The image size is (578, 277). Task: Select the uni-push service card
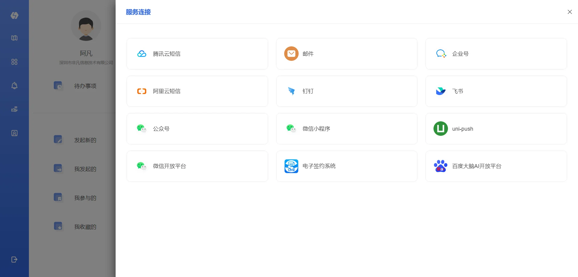(496, 129)
